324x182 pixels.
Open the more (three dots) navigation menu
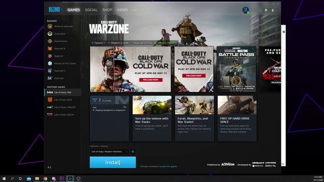(x=135, y=10)
